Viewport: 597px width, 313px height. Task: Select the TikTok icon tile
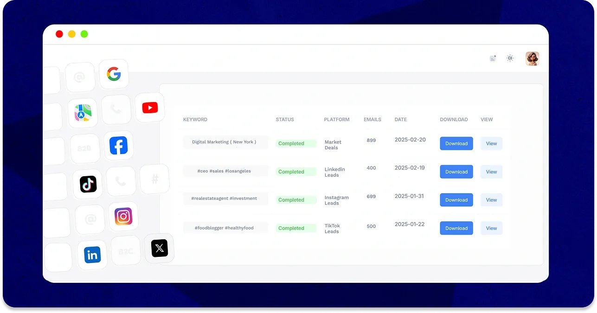coord(88,184)
